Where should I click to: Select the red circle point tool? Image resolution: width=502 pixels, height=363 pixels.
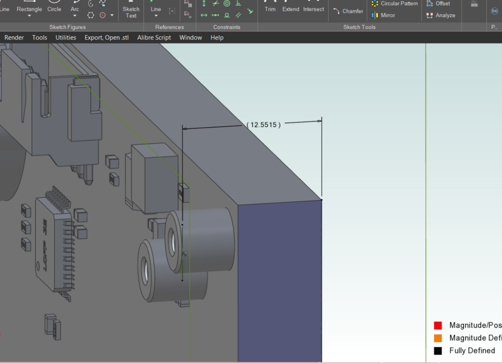click(x=102, y=15)
